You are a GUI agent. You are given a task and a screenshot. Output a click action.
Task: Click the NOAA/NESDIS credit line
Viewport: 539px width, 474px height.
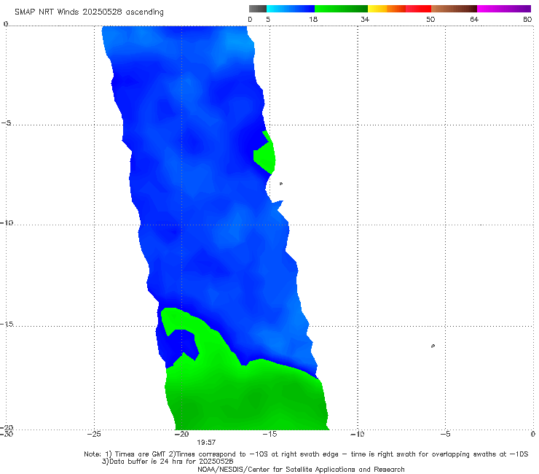click(301, 470)
